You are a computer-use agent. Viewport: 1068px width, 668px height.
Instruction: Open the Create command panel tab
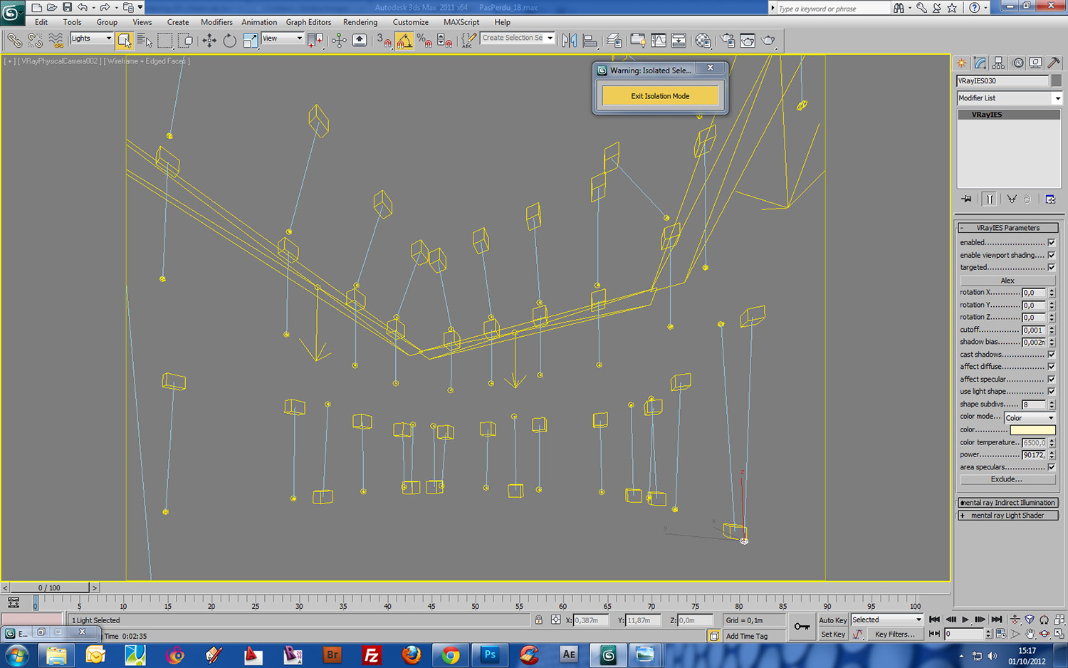[x=962, y=63]
